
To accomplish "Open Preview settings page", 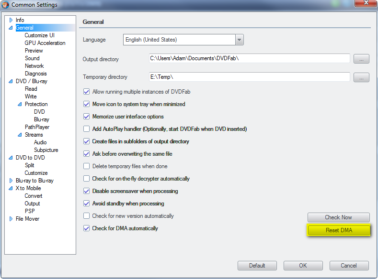I will [34, 51].
